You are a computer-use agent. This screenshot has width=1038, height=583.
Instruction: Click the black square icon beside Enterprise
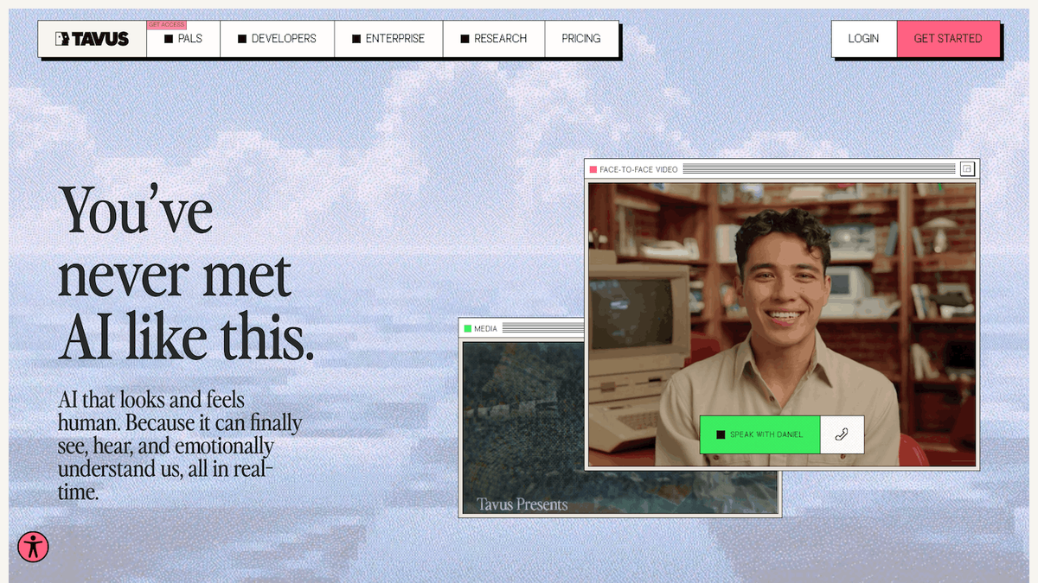click(x=356, y=39)
